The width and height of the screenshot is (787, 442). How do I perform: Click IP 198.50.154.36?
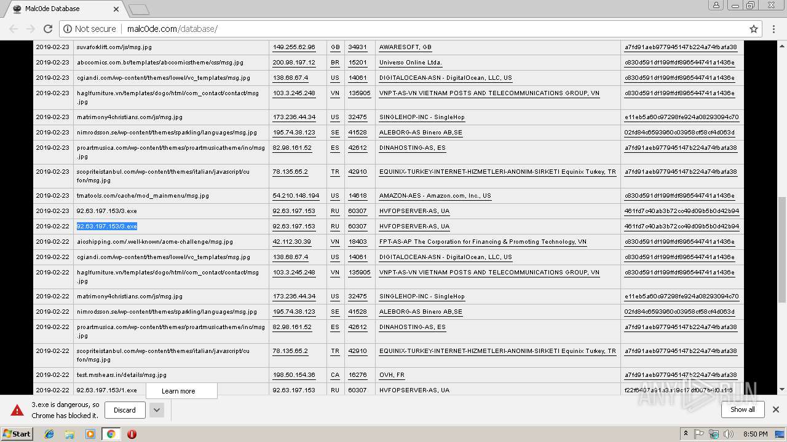(294, 375)
